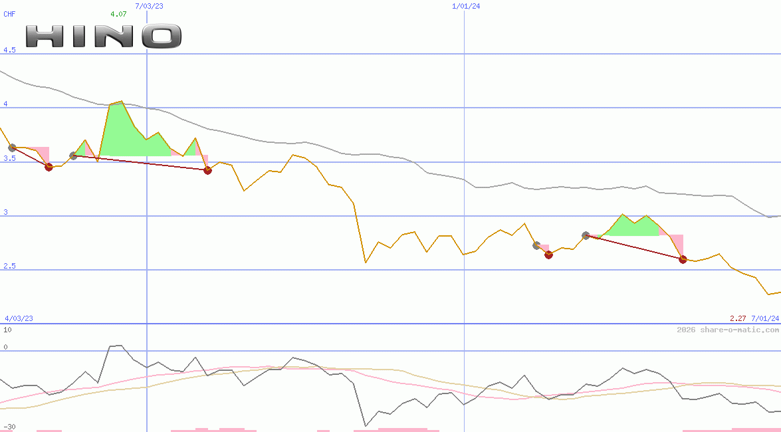Image resolution: width=781 pixels, height=432 pixels.
Task: Select the red marker at the chart's right trade
Action: [x=683, y=260]
